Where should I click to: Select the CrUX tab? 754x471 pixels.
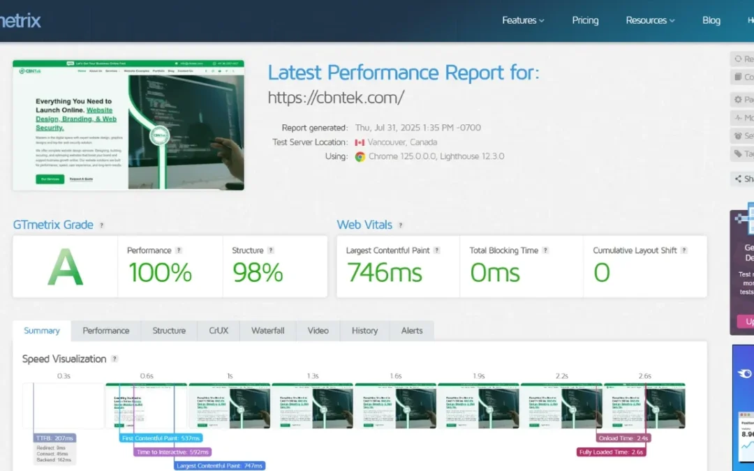click(x=219, y=331)
